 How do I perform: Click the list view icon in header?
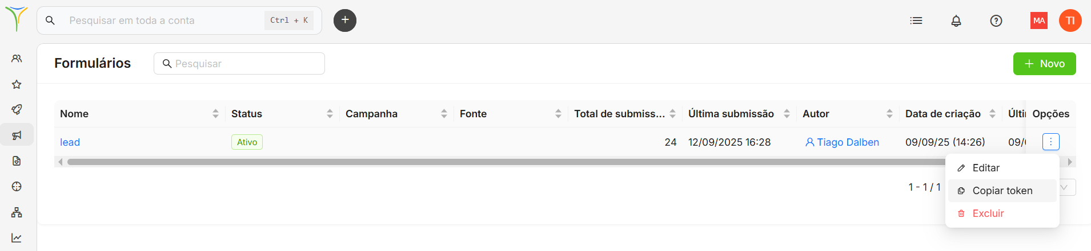[x=916, y=21]
